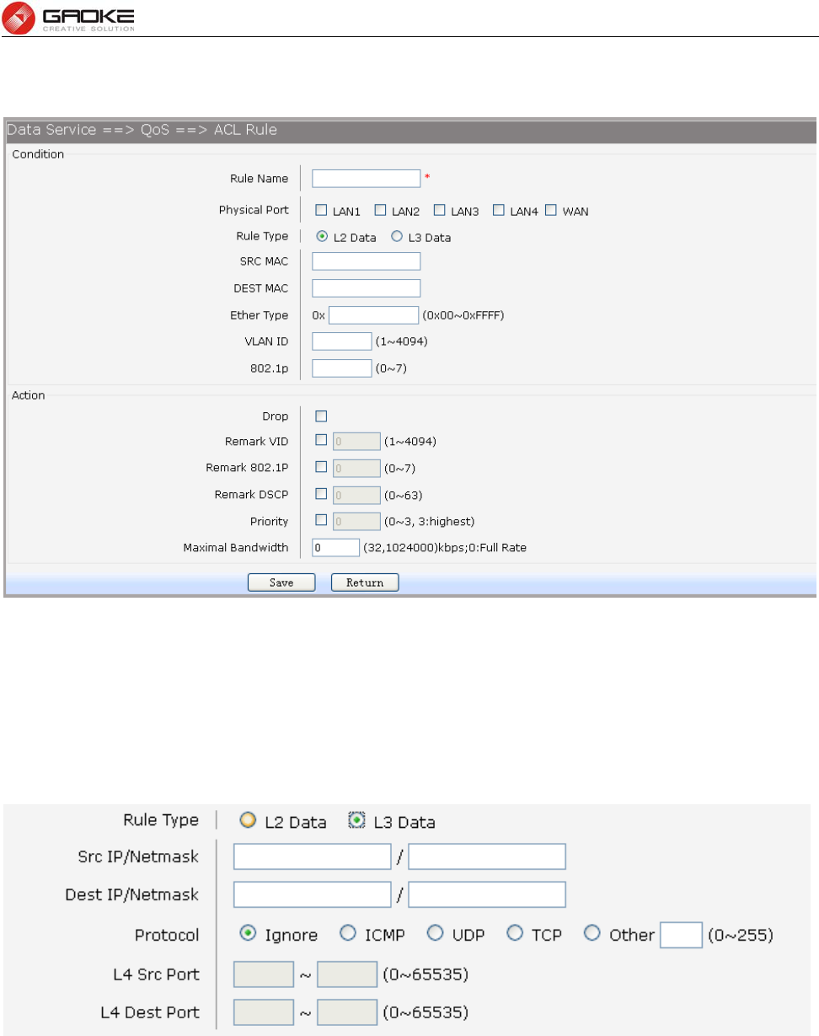
Task: Check the WAN physical port box
Action: [x=551, y=210]
